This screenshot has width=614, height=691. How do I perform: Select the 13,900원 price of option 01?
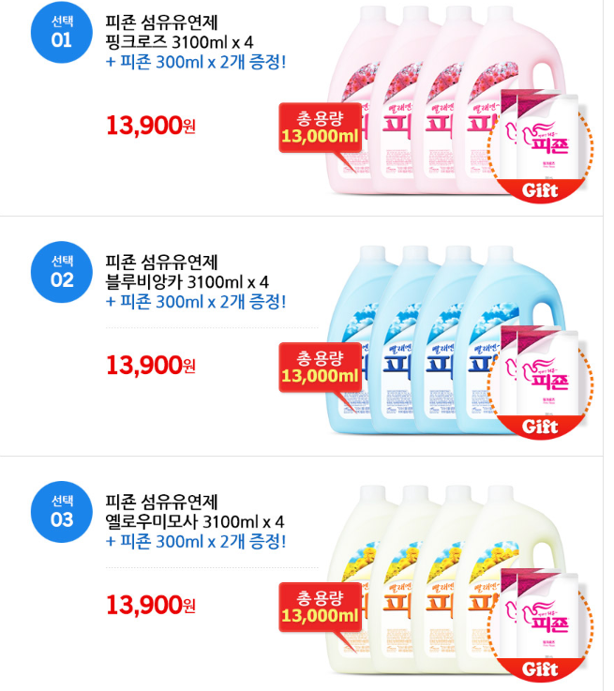[150, 126]
